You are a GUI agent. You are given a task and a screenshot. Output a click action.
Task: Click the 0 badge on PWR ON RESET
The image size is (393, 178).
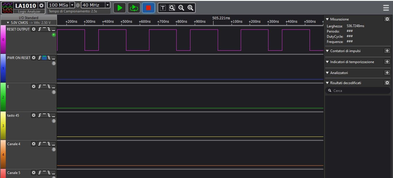coord(54,63)
